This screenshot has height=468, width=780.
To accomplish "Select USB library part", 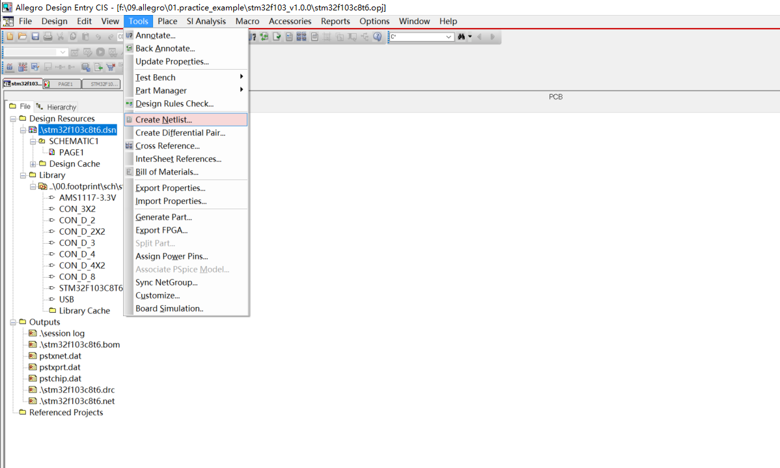I will pyautogui.click(x=66, y=299).
